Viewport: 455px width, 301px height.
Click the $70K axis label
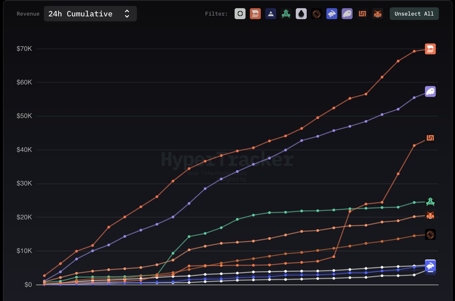click(24, 49)
